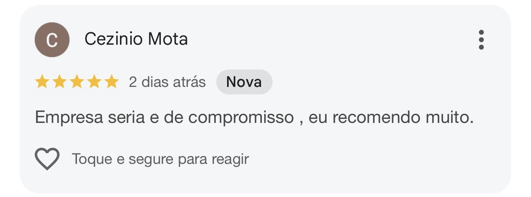This screenshot has width=531, height=197.
Task: Click the brown "C" profile avatar
Action: point(52,40)
